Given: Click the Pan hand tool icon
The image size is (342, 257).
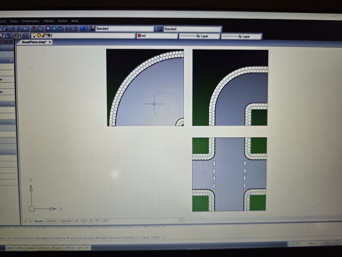Looking at the screenshot, I should (x=34, y=29).
